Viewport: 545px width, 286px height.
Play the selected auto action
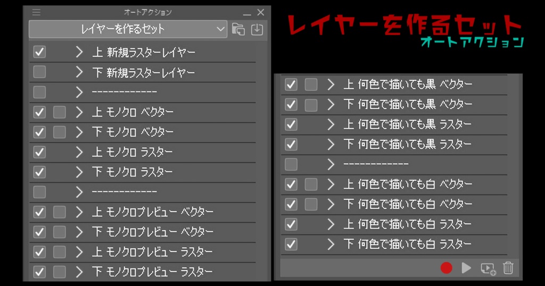pos(466,268)
